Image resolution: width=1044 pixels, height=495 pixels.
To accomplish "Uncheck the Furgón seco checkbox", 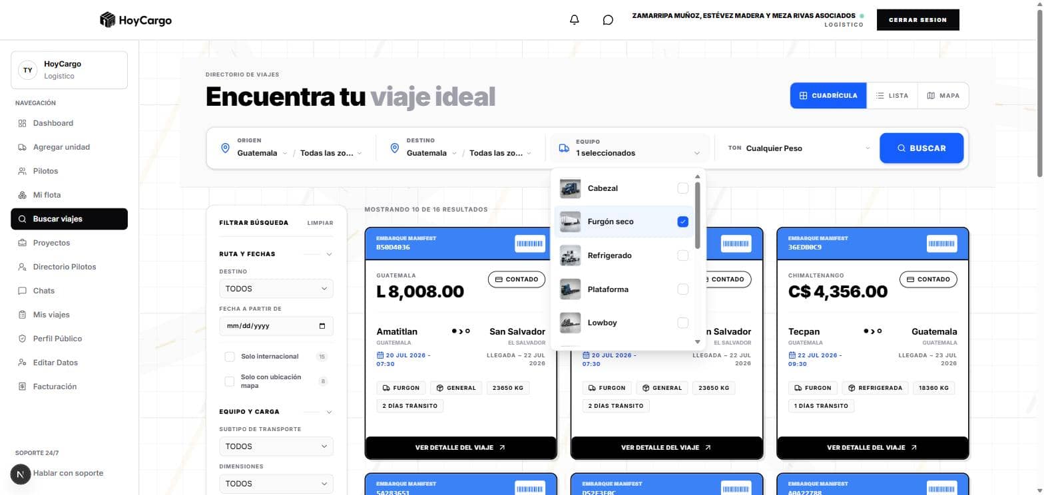I will pos(682,222).
